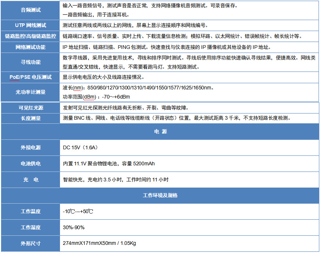Viewport: 320px width, 254px height.
Task: Click the wavelength line 波长(nm)：850/980/1270
Action: click(x=138, y=88)
